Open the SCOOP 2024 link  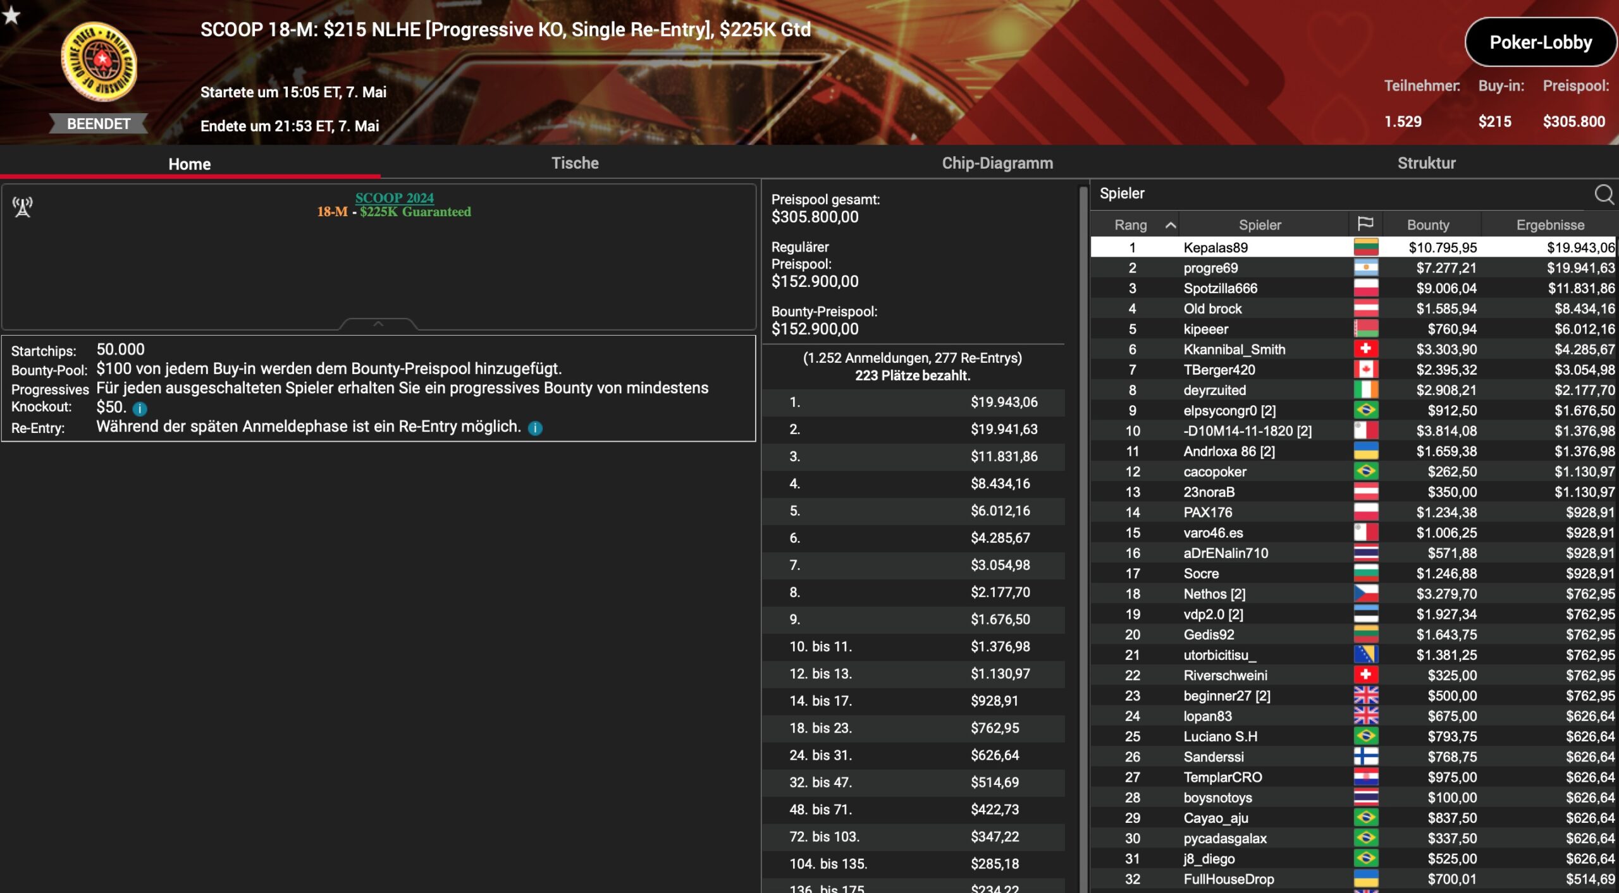pos(394,198)
